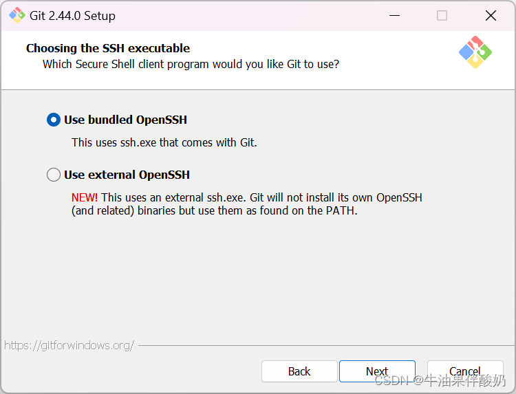Click the "Choosing the SSH executable" heading
This screenshot has width=516, height=394.
click(x=108, y=48)
